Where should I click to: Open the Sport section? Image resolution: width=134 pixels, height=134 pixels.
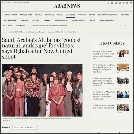[92, 15]
